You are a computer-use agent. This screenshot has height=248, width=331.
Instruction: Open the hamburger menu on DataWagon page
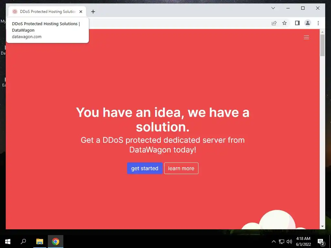click(306, 37)
